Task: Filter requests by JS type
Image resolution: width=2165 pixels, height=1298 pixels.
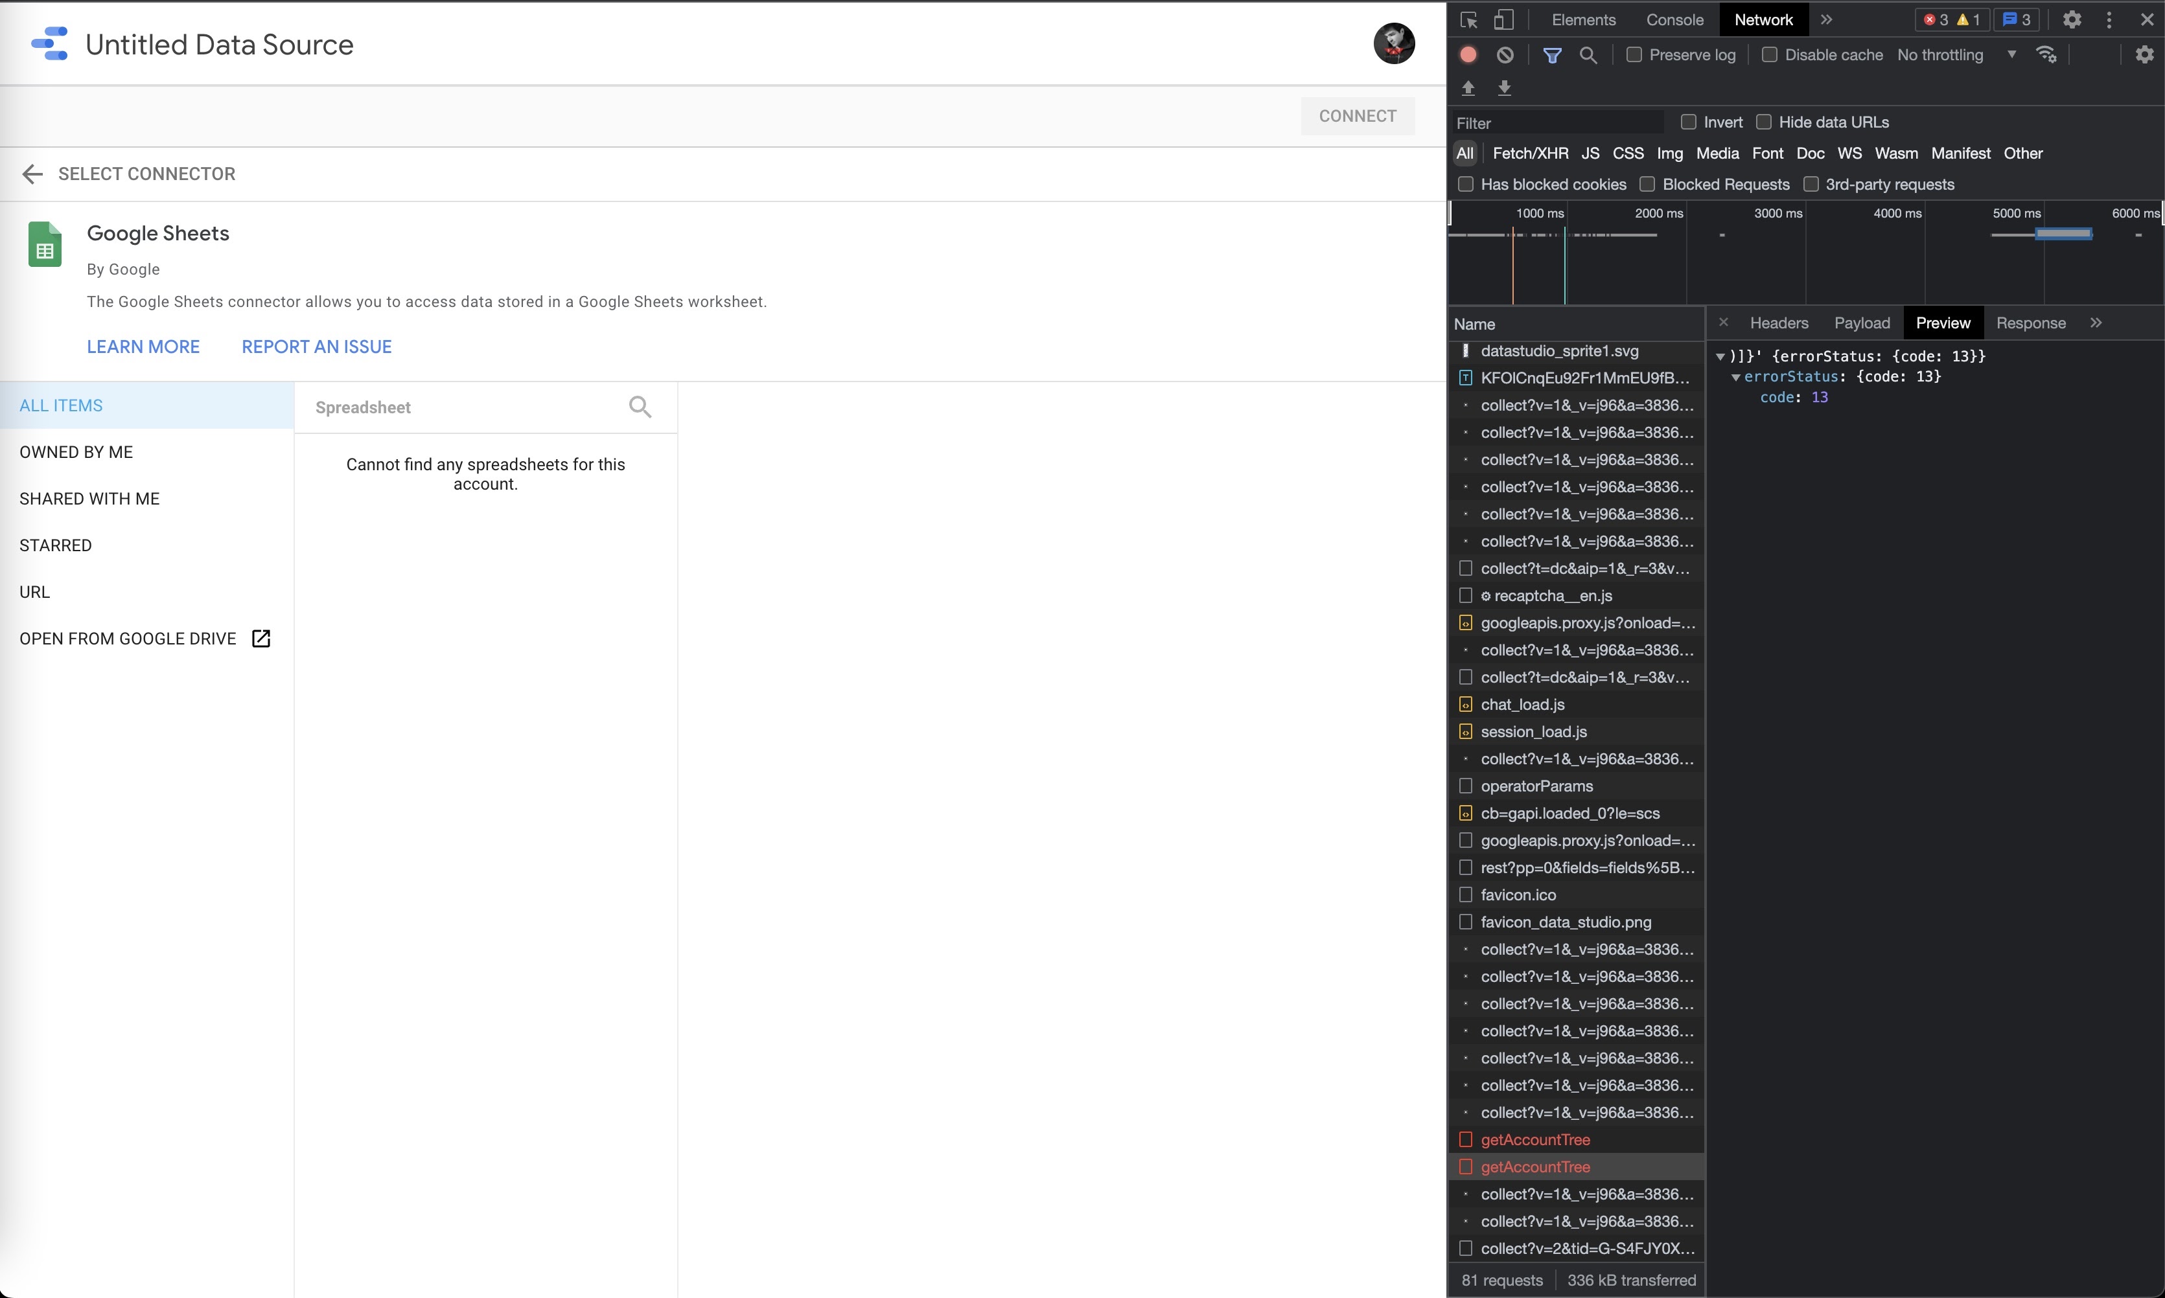Action: (1590, 153)
